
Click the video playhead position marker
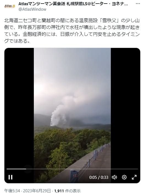pos(26,169)
